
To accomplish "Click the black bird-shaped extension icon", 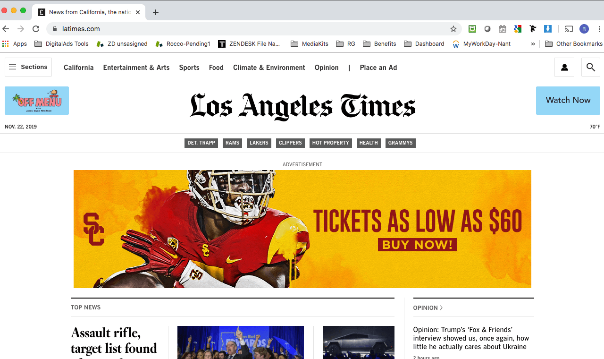I will tap(533, 29).
